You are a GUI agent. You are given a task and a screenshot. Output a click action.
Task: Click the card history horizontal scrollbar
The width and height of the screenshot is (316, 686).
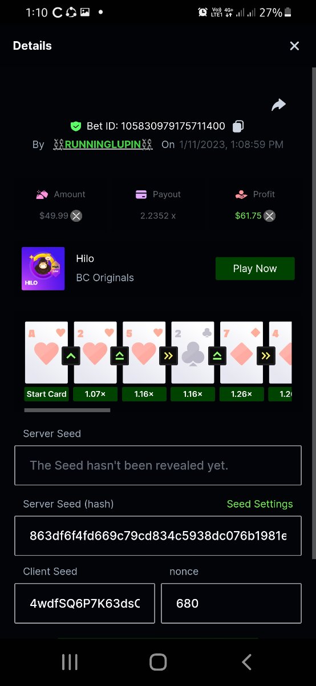67,410
